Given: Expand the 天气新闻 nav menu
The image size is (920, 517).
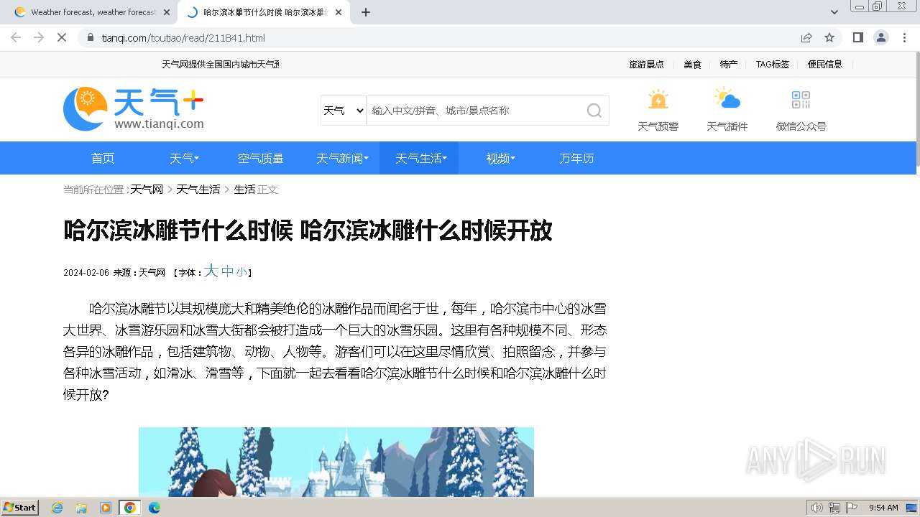Looking at the screenshot, I should (342, 158).
